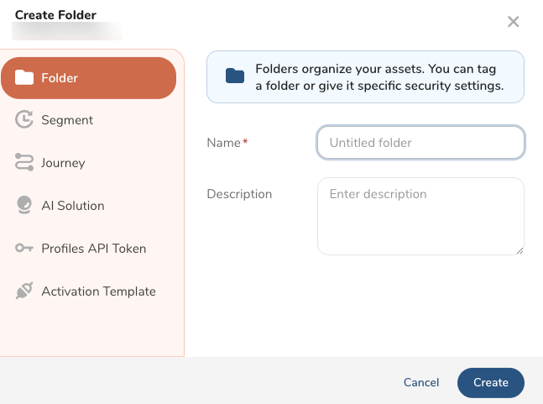Click the Journey path icon
The height and width of the screenshot is (404, 543).
click(24, 163)
